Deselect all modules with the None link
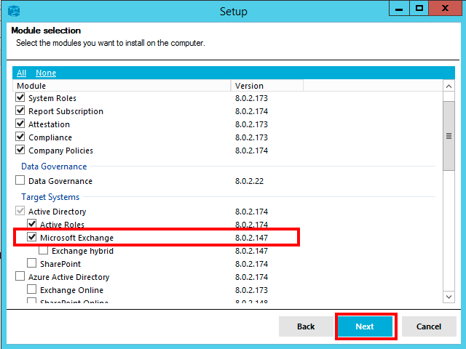This screenshot has height=349, width=466. [x=46, y=73]
